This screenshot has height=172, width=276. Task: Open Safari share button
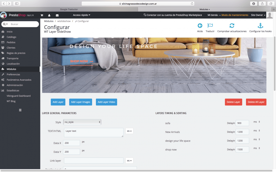point(262,3)
